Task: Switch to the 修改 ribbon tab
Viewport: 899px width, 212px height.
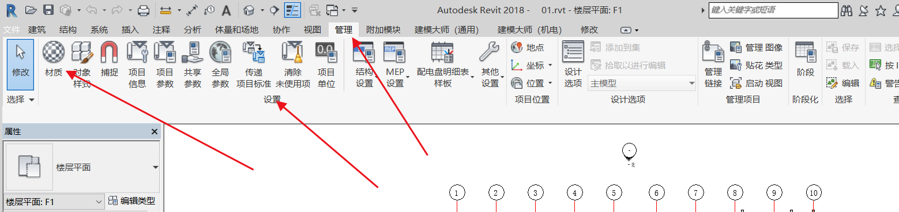Action: [589, 29]
